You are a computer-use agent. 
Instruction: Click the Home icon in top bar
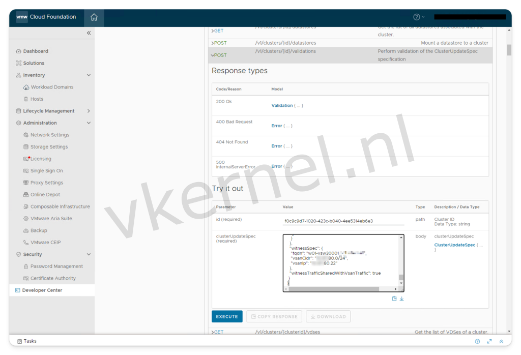tap(94, 17)
